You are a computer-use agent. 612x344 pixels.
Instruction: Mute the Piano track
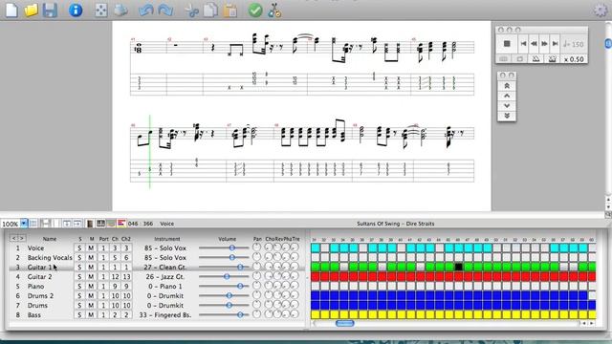point(91,287)
